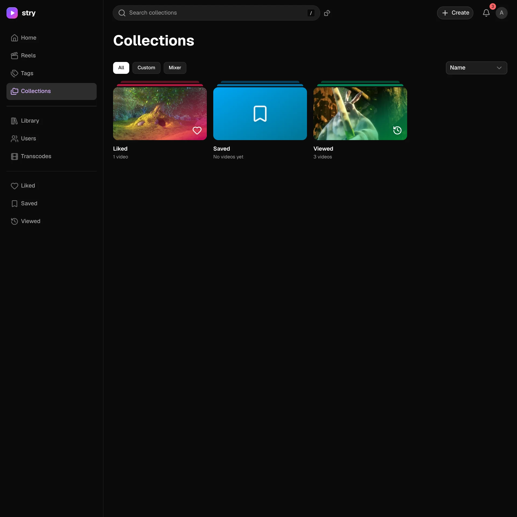Click the Collections page heading
Image resolution: width=517 pixels, height=517 pixels.
[x=154, y=41]
